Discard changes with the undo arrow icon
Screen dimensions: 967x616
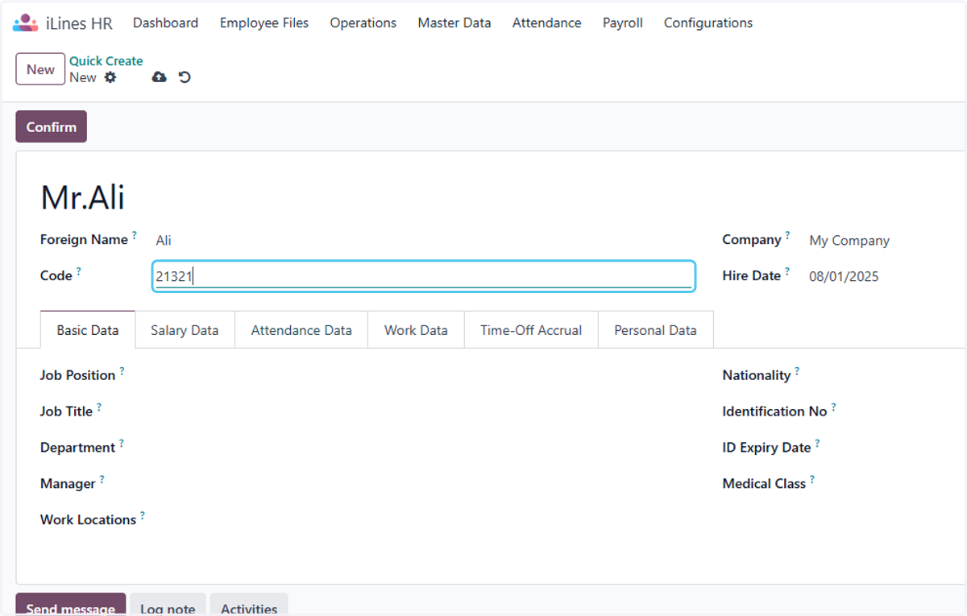[185, 77]
